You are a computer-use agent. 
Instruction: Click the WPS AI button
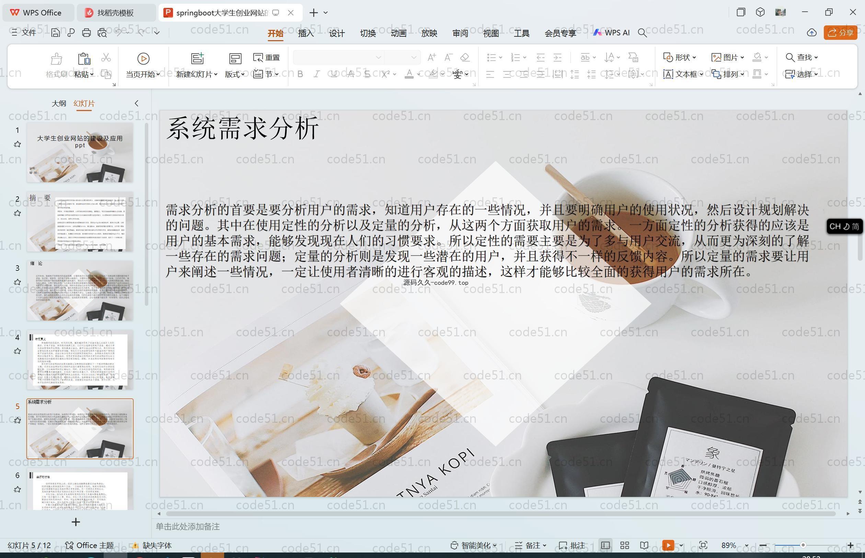click(611, 33)
